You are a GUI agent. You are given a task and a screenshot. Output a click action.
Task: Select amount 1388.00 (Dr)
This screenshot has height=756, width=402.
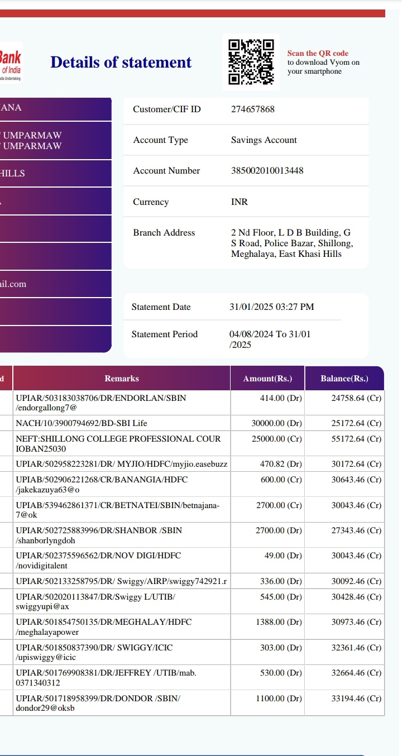click(279, 622)
